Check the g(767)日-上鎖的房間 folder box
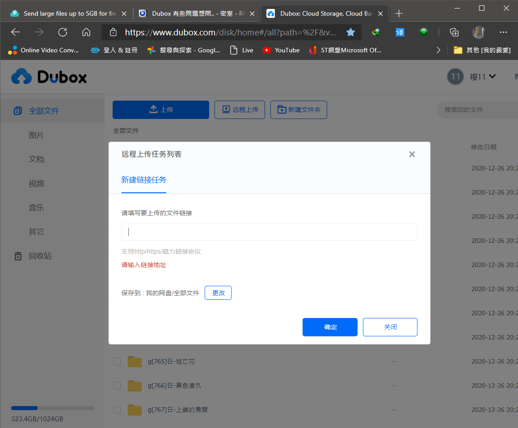 click(x=117, y=410)
